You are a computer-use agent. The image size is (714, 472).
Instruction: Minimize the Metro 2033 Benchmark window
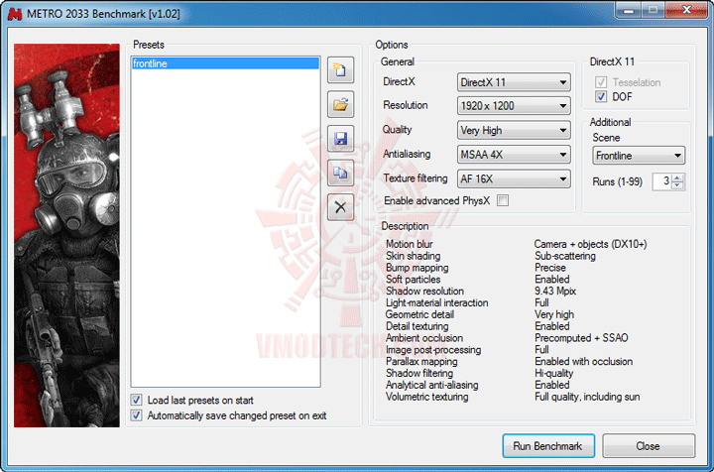[x=629, y=10]
